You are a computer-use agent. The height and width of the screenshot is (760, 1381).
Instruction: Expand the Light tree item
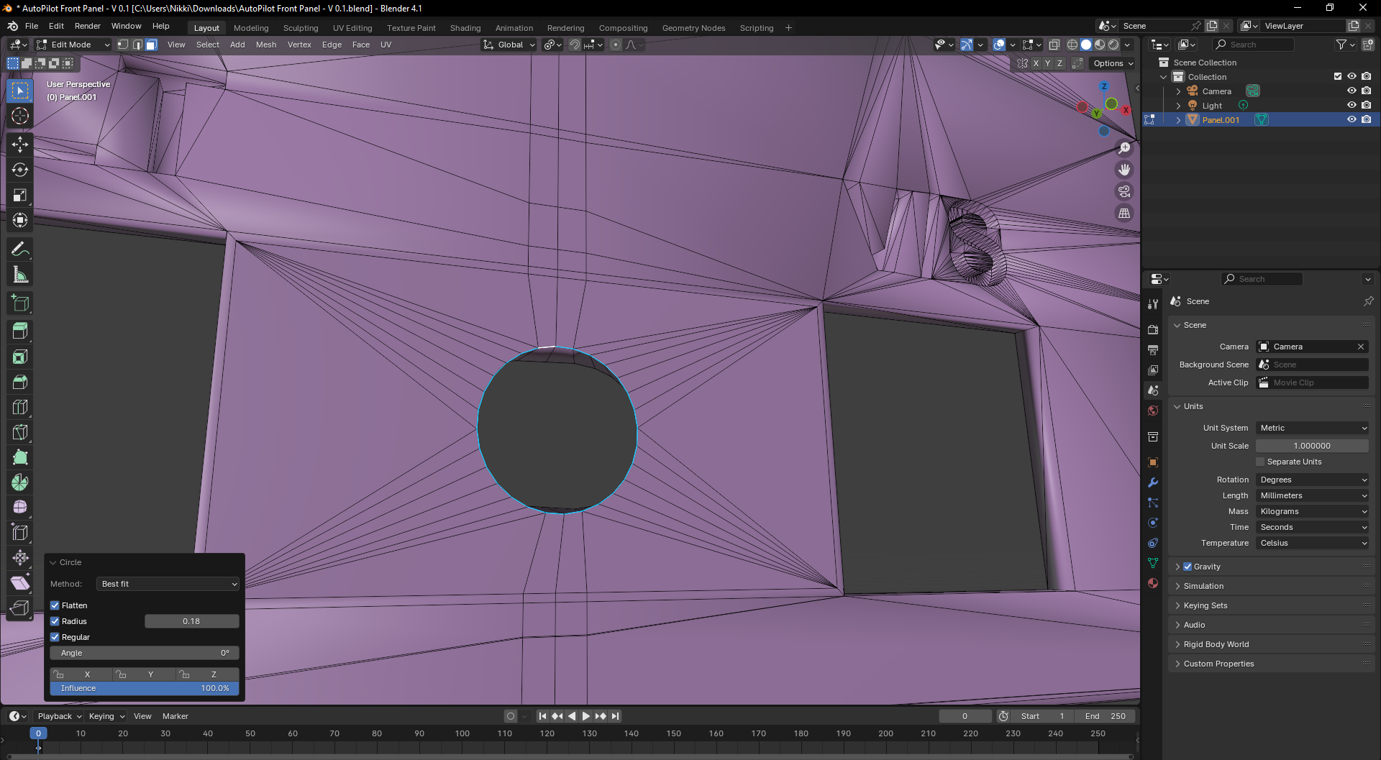tap(1178, 106)
